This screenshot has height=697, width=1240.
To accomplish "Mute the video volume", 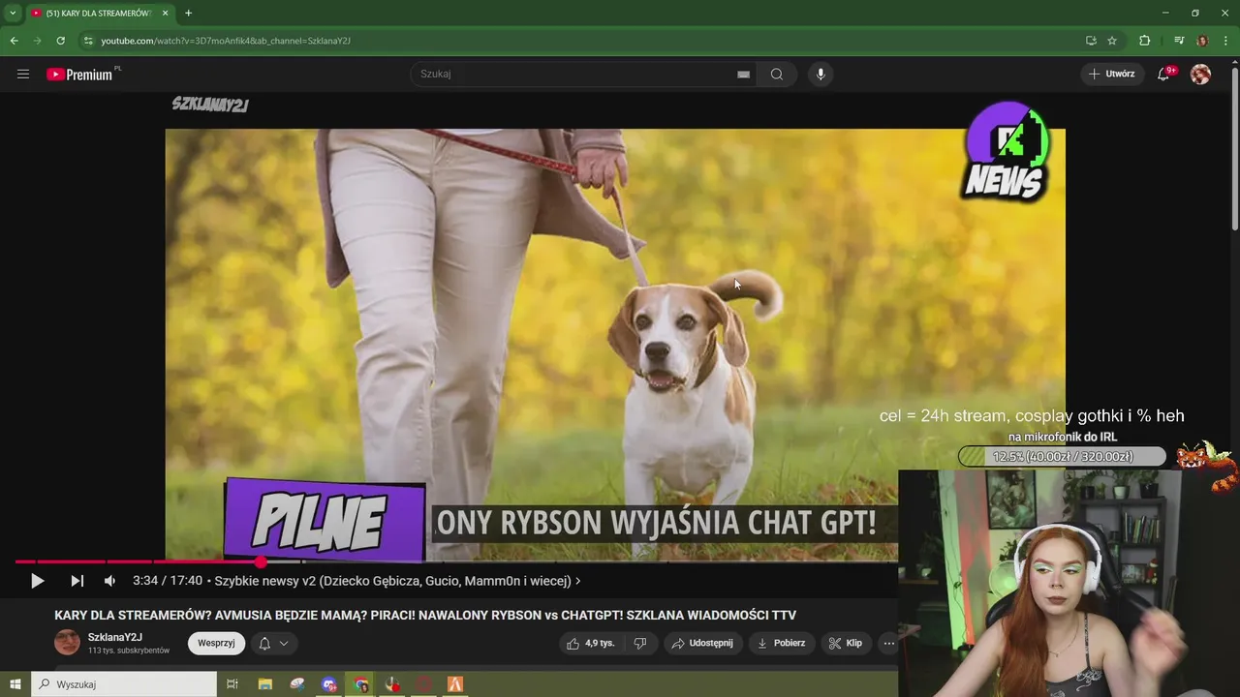I will point(109,581).
